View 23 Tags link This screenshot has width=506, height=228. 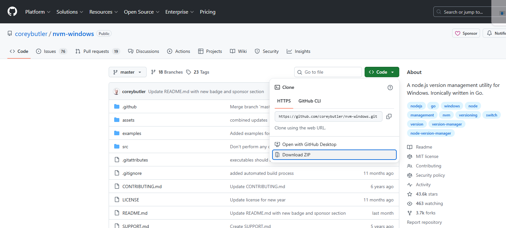click(198, 72)
